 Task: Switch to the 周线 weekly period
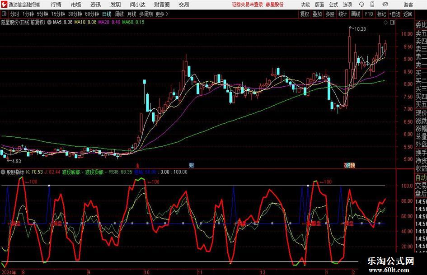pos(119,14)
